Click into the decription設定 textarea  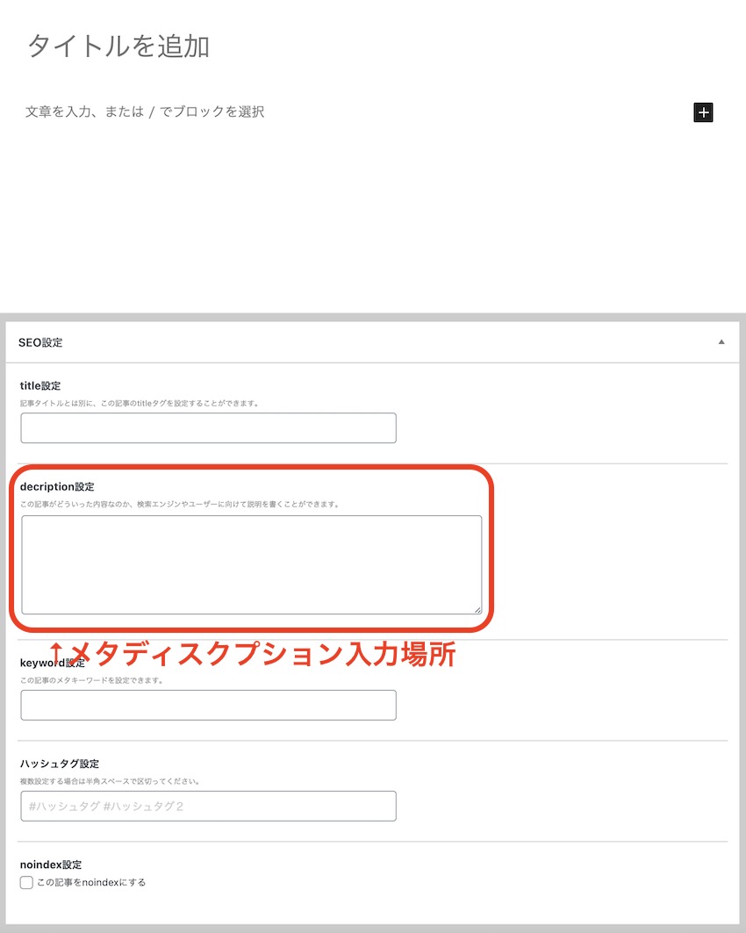tap(252, 564)
